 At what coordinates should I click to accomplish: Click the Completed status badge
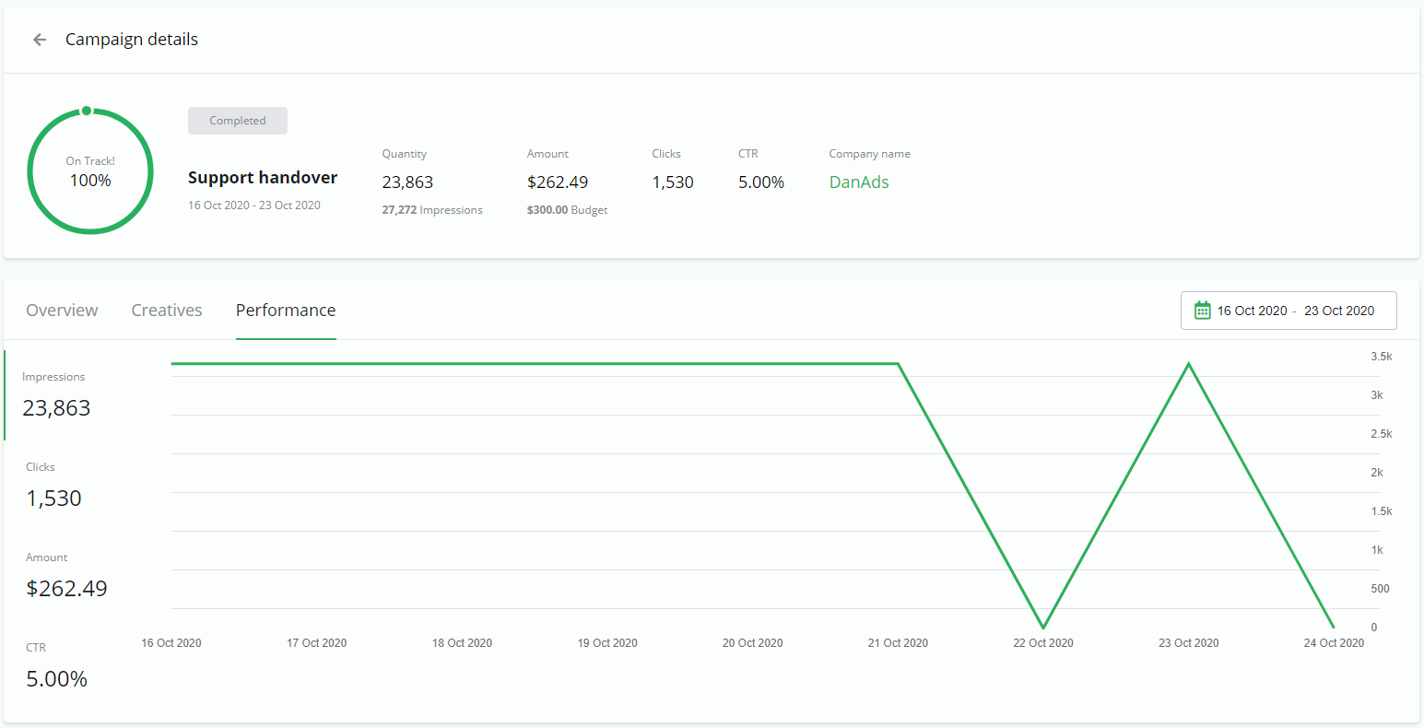[x=238, y=121]
